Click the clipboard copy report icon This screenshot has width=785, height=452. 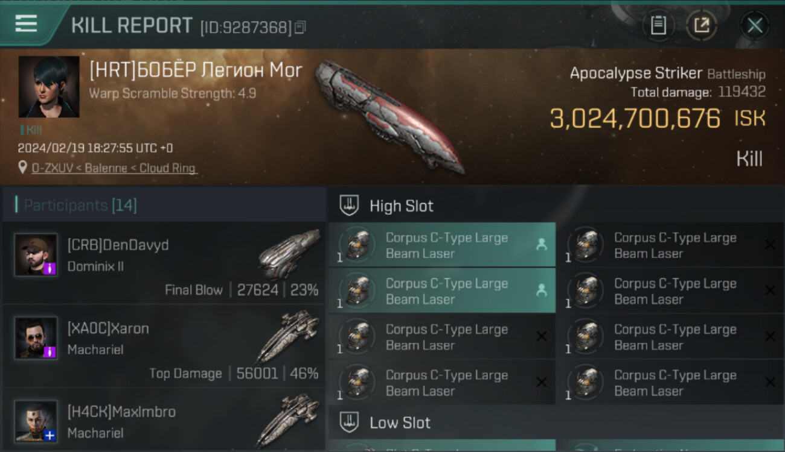pos(658,25)
